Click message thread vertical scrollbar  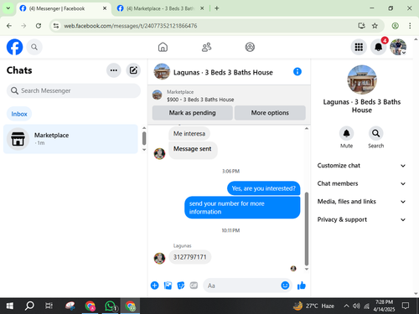click(307, 229)
